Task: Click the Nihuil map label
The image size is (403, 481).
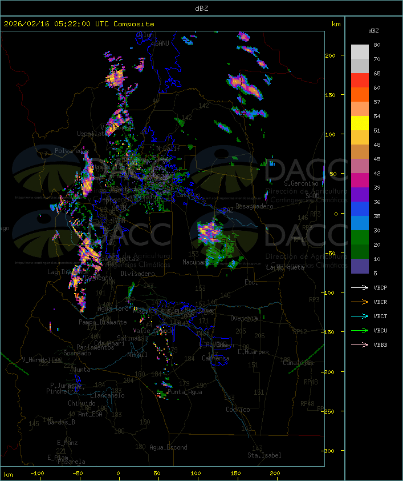Action: tap(137, 355)
